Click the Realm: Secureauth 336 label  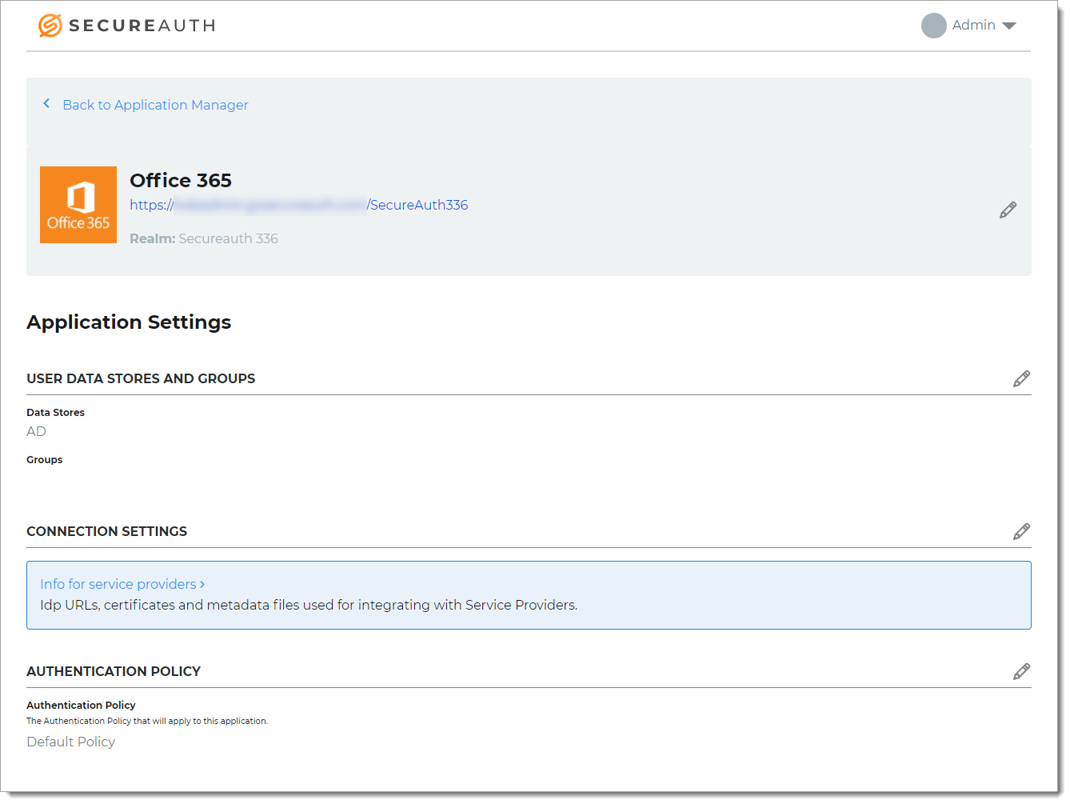click(204, 238)
